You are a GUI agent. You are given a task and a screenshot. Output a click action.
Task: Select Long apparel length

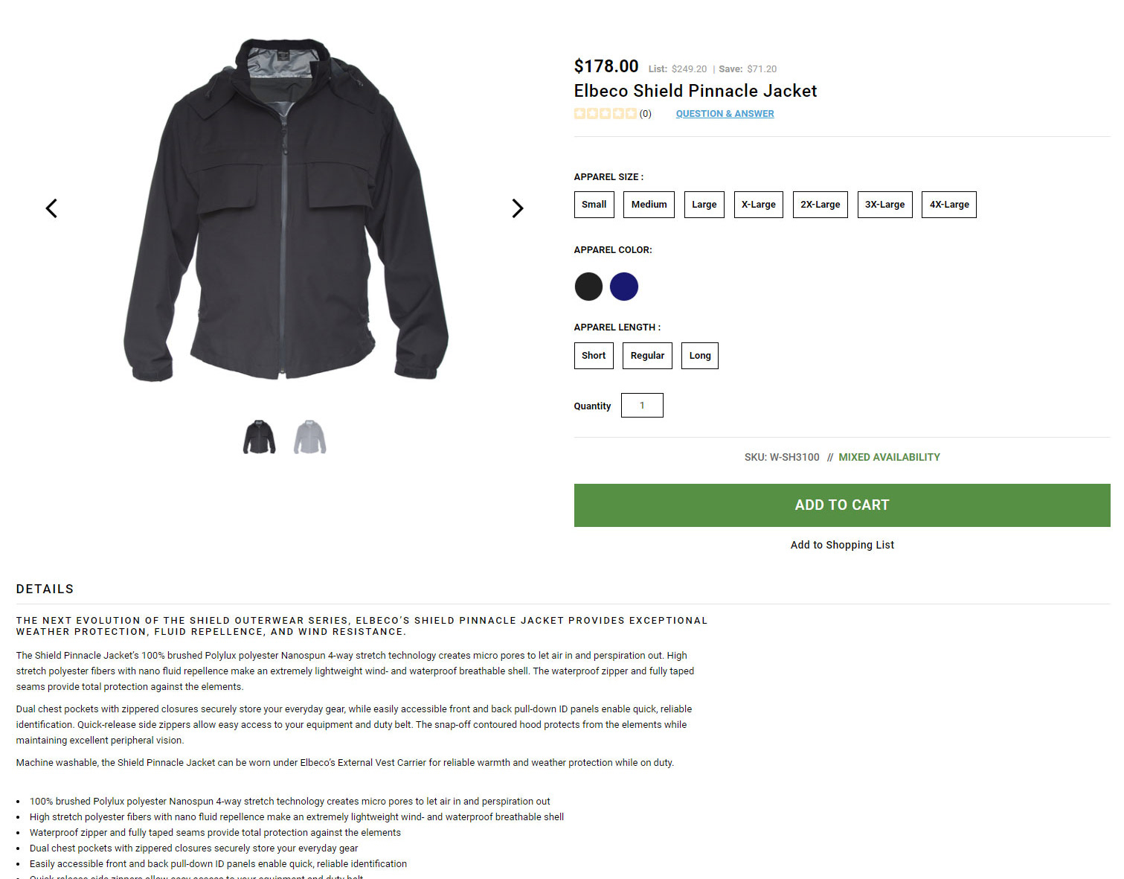coord(700,356)
